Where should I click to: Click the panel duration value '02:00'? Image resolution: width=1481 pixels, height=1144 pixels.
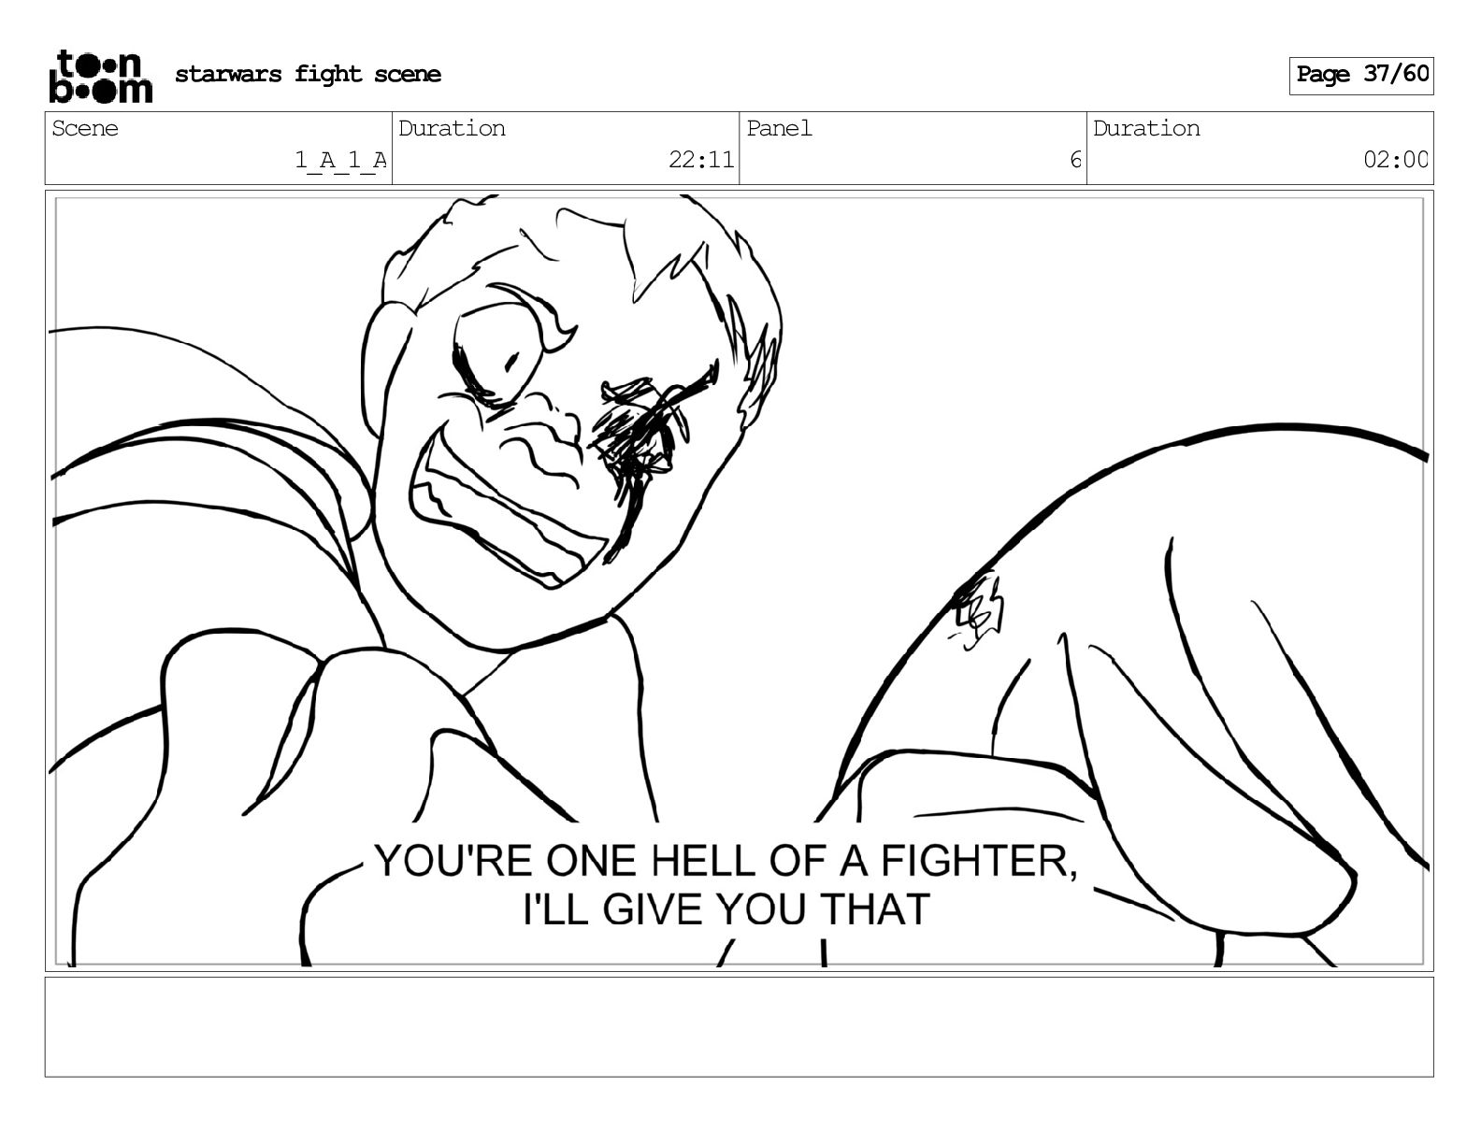click(x=1395, y=161)
